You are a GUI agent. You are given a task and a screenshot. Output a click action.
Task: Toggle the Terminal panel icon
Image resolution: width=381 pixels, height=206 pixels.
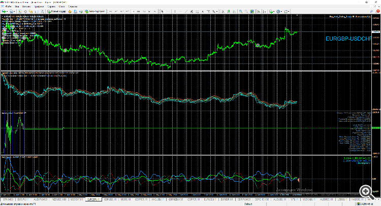pyautogui.click(x=37, y=11)
